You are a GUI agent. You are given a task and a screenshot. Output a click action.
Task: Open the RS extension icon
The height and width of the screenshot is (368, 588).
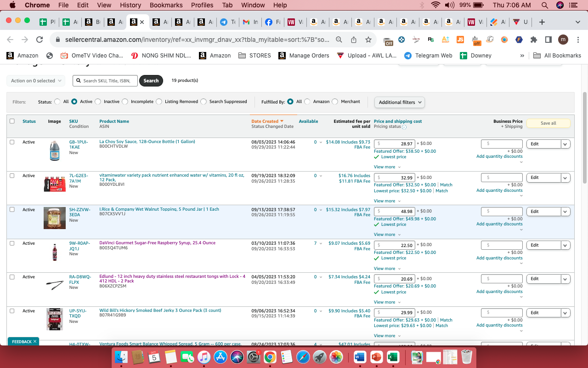[x=431, y=40]
